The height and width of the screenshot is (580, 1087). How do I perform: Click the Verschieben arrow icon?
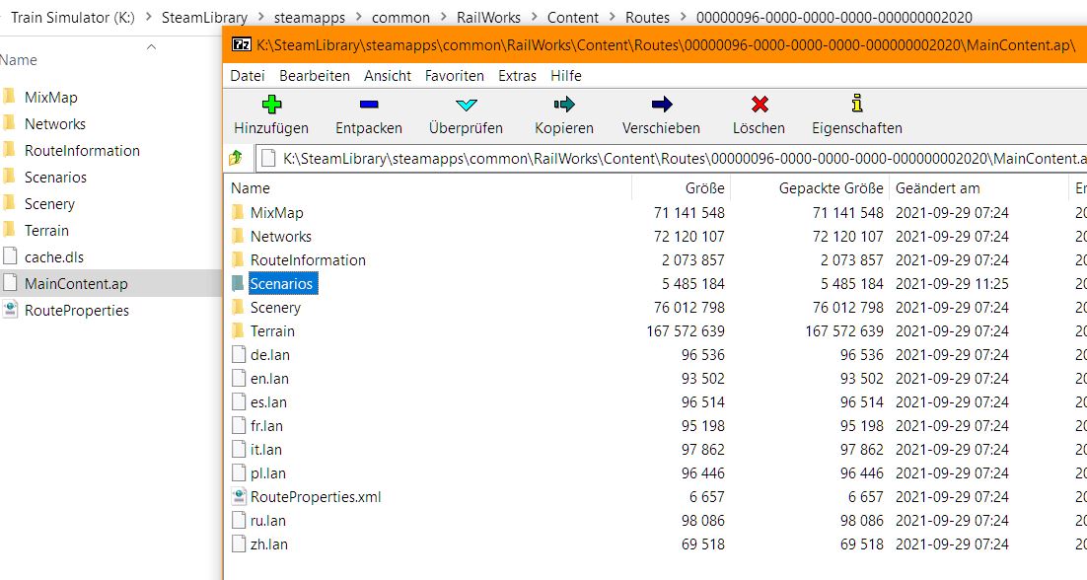662,105
